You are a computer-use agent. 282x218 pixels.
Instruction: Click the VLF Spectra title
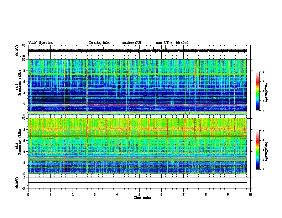pyautogui.click(x=40, y=43)
